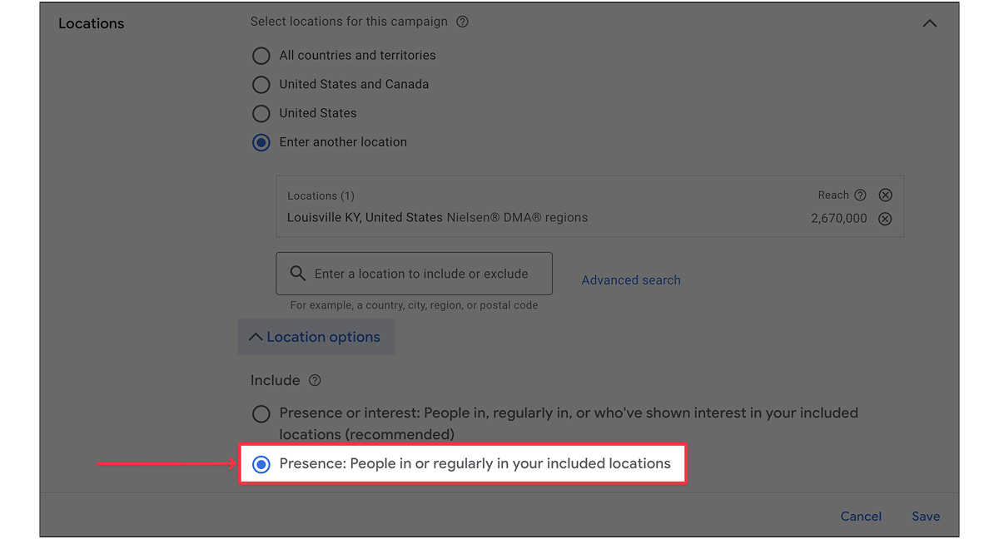Choose Presence or interest targeting option
The width and height of the screenshot is (999, 539).
pyautogui.click(x=261, y=413)
